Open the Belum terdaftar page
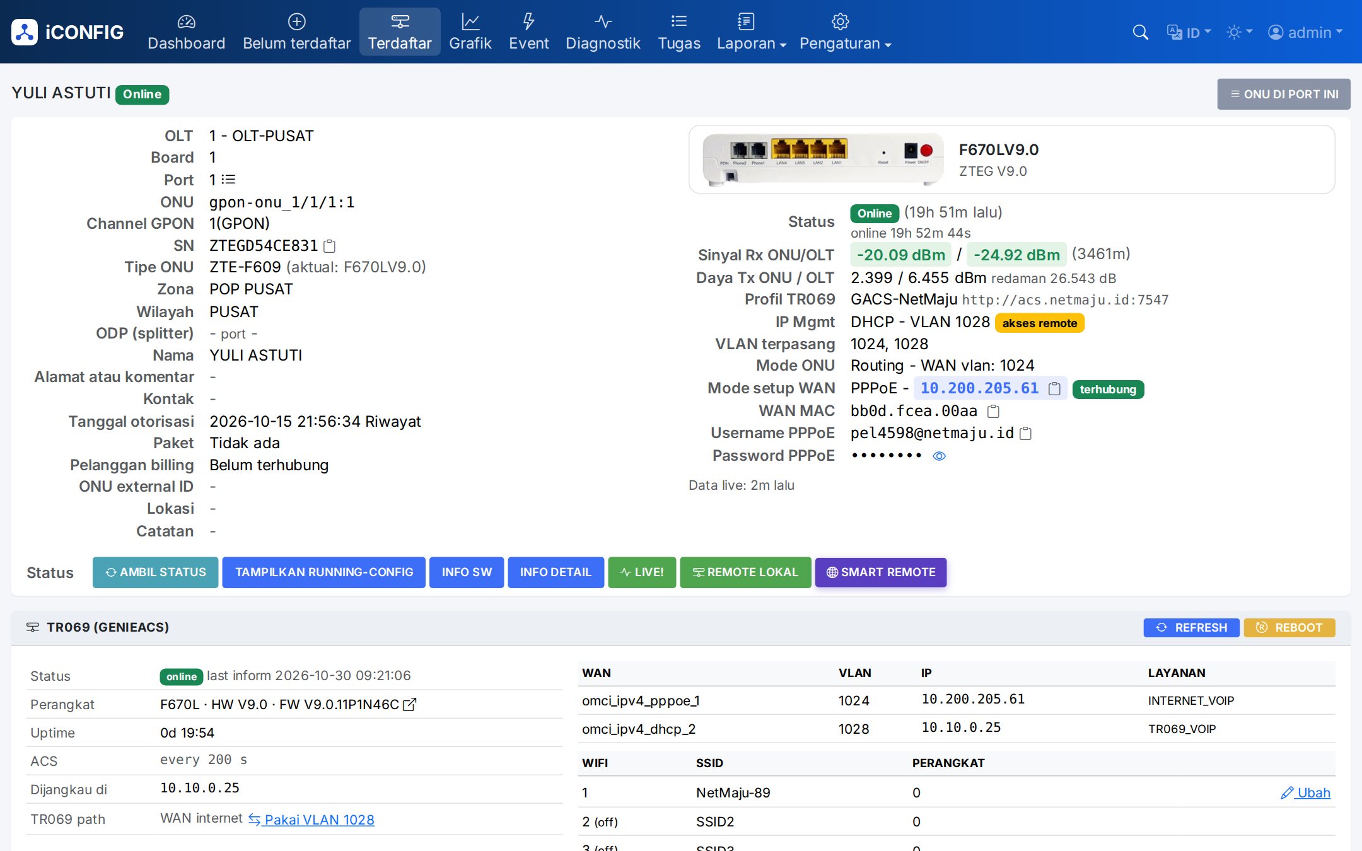This screenshot has width=1362, height=851. (x=296, y=32)
